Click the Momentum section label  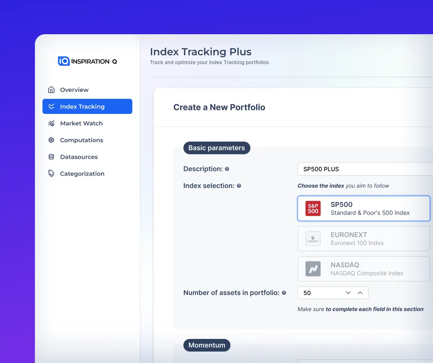pyautogui.click(x=207, y=345)
